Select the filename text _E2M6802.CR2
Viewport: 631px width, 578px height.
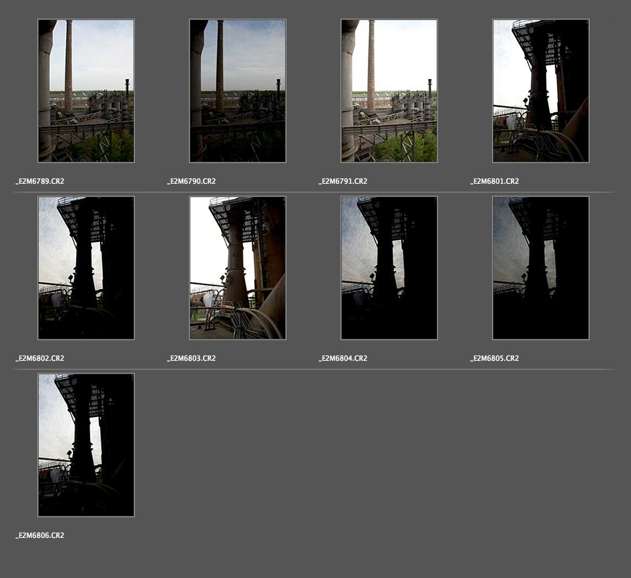coord(40,359)
